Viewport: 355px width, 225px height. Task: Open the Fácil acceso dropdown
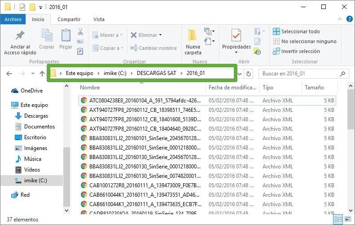pos(209,41)
